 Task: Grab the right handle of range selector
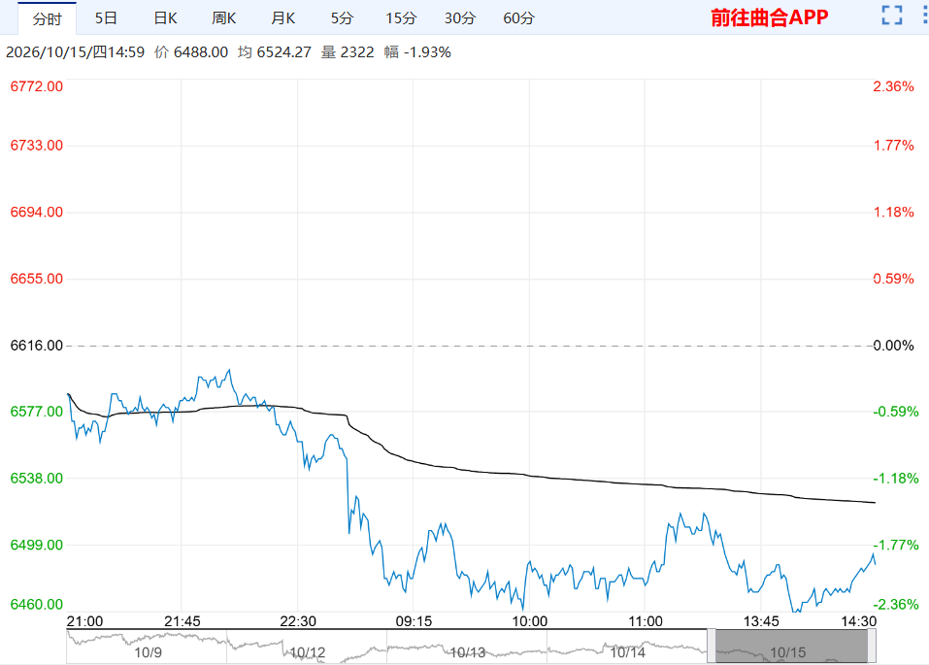tap(872, 646)
